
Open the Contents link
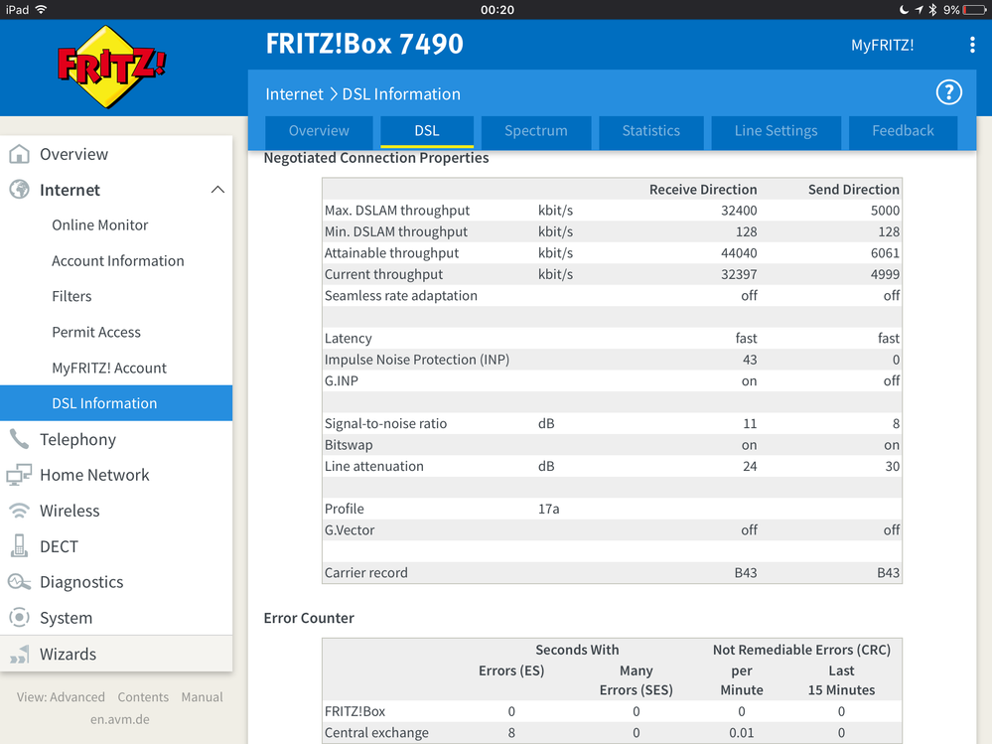tap(143, 696)
